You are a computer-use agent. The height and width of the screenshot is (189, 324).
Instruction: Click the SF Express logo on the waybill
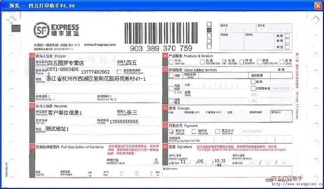(x=56, y=30)
